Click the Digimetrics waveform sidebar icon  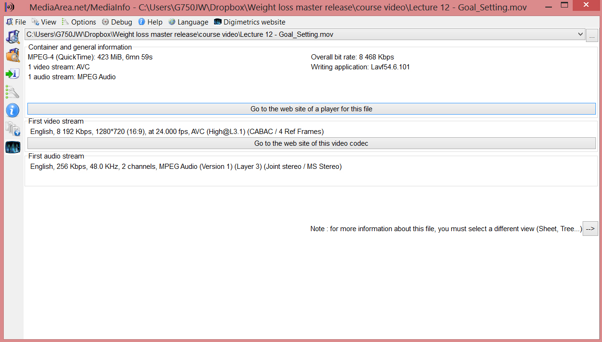12,147
